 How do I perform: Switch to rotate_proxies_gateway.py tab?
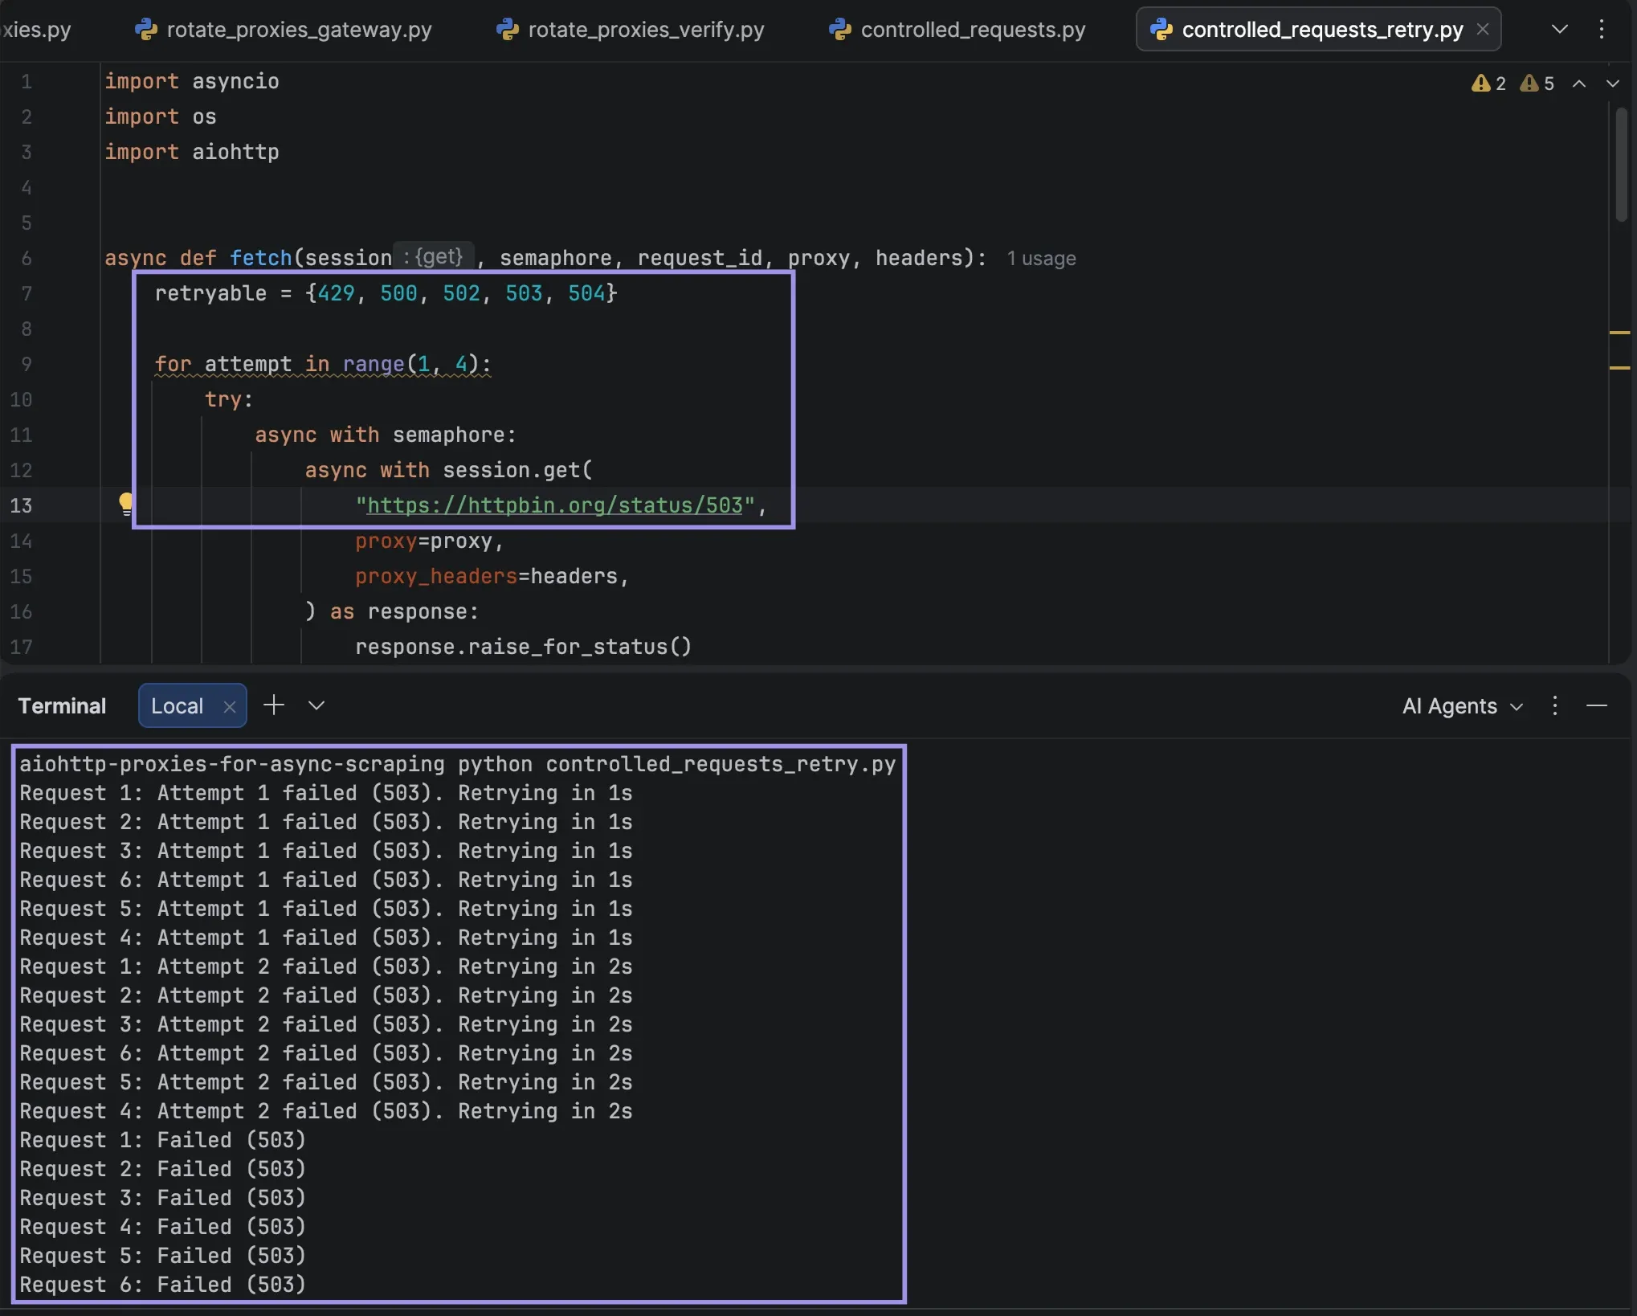[284, 30]
